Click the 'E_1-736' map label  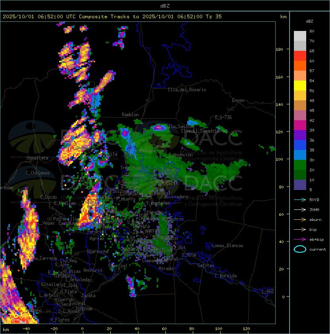tap(223, 117)
